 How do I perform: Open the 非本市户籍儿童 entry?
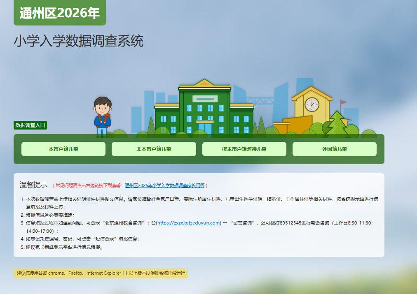coord(154,149)
